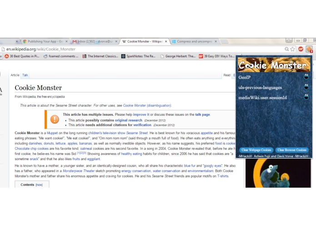Bookmark page with the star icon
316x225 pixels.
292,49
